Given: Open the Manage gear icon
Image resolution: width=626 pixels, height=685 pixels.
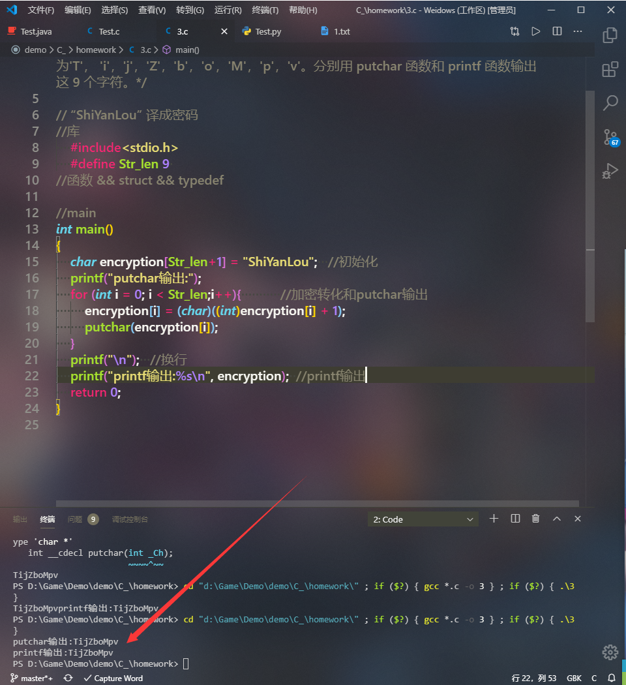Looking at the screenshot, I should (610, 652).
